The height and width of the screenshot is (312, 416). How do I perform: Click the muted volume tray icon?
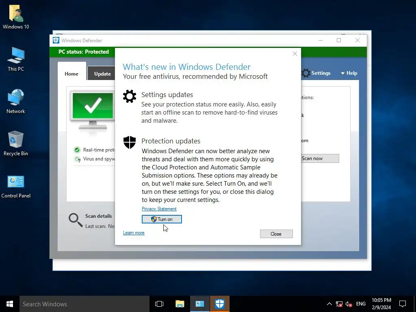click(349, 304)
